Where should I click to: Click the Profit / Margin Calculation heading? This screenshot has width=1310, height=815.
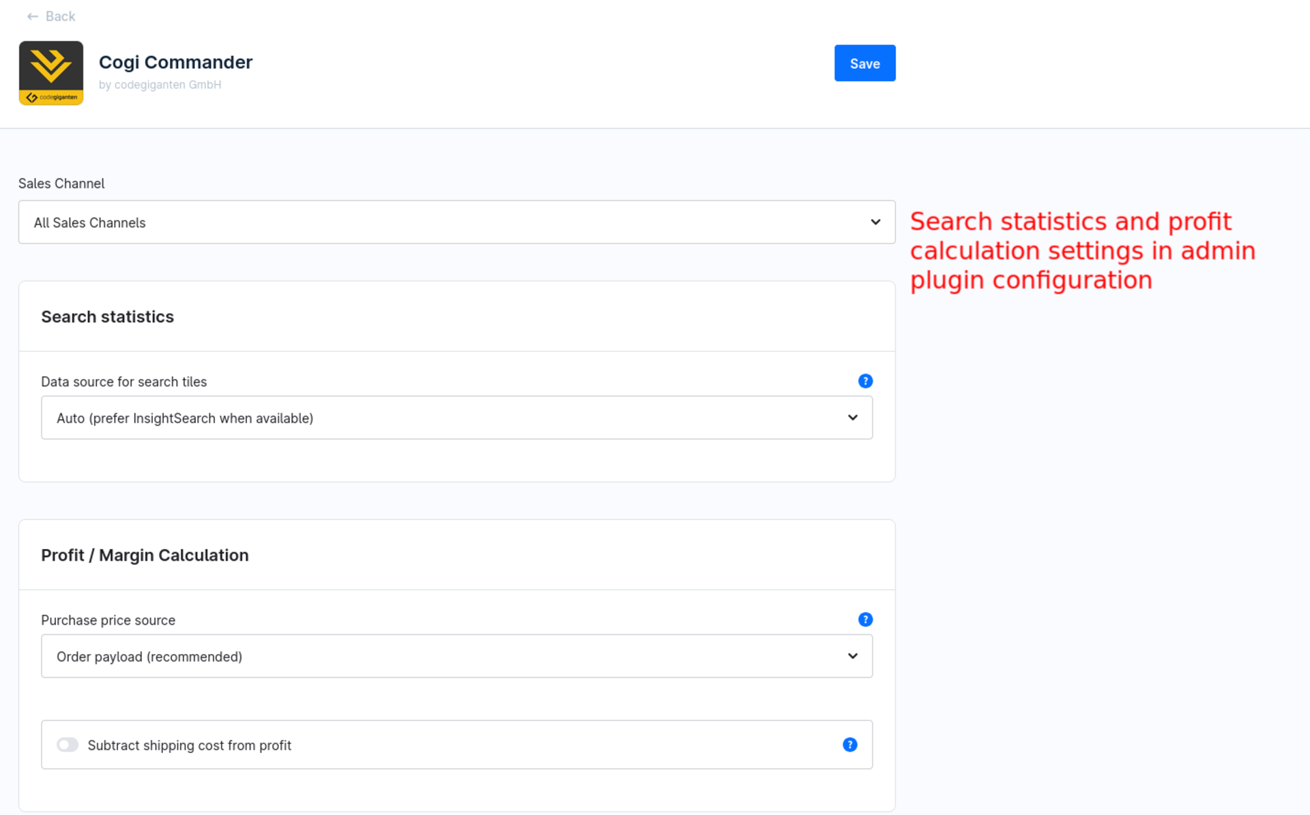(x=145, y=556)
